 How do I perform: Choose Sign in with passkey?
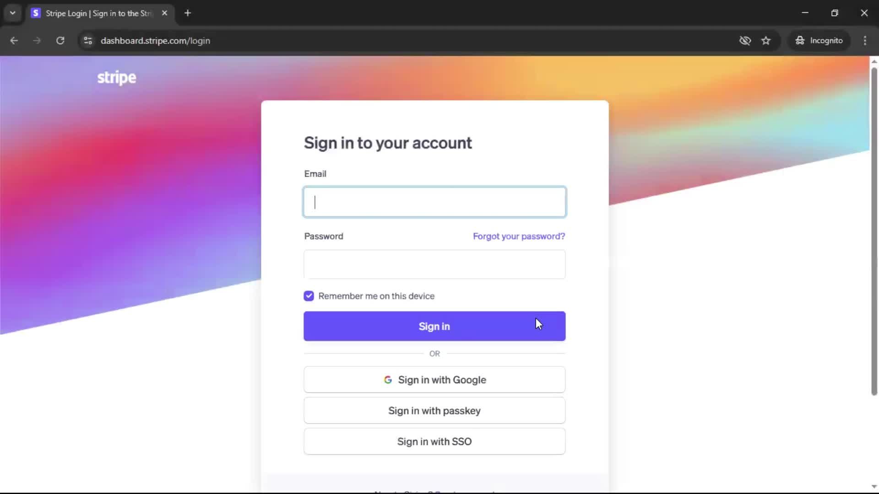coord(434,411)
